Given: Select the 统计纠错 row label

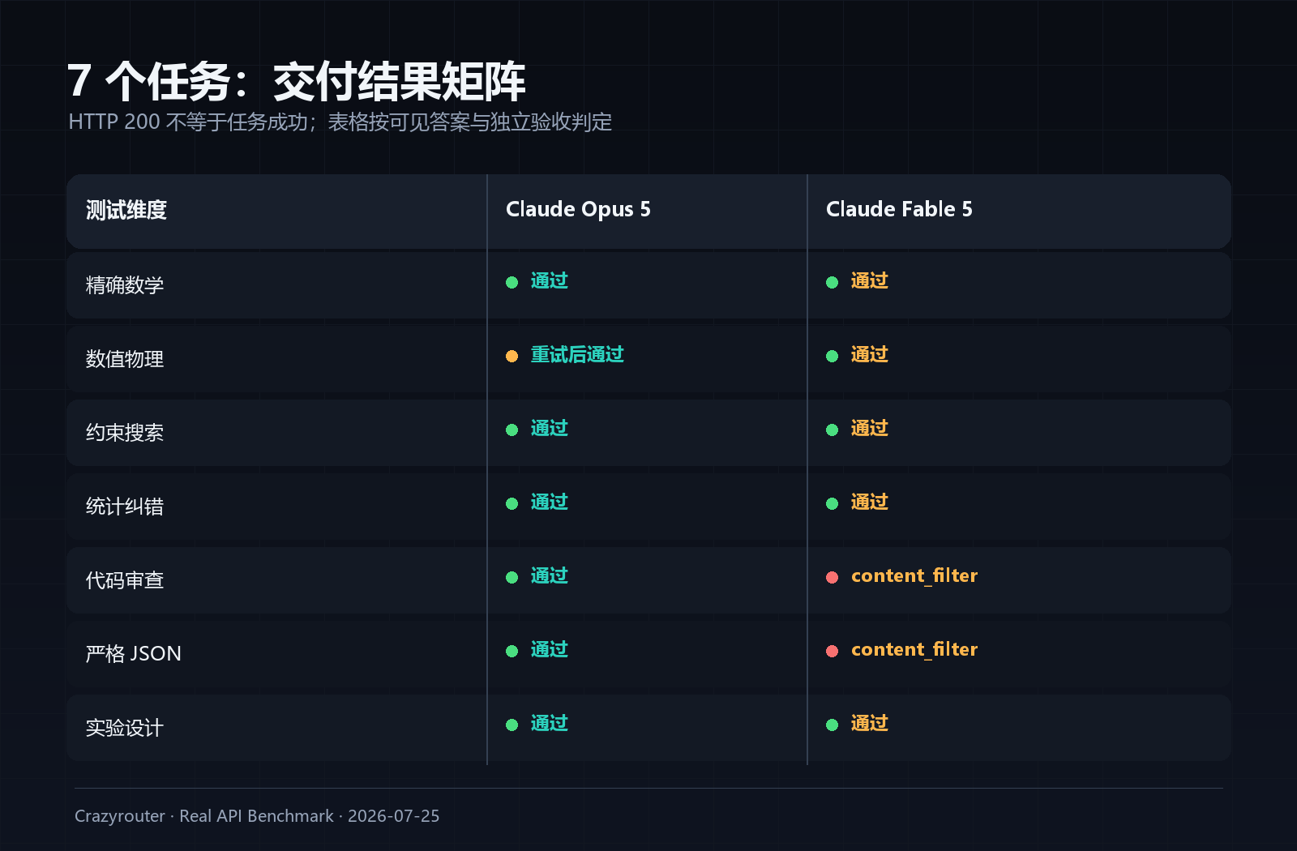Looking at the screenshot, I should click(x=125, y=506).
